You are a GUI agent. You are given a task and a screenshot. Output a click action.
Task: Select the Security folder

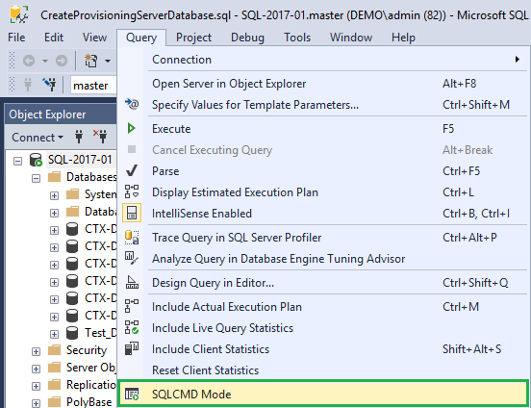tap(87, 350)
